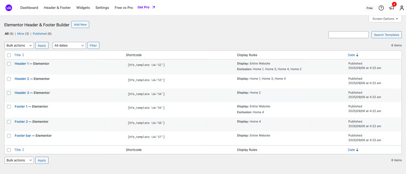Toggle the select-all checkbox in table header
Image resolution: width=406 pixels, height=174 pixels.
tap(9, 55)
